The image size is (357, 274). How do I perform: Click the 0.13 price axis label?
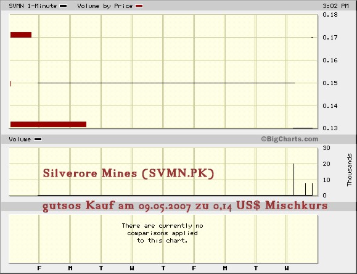pyautogui.click(x=330, y=128)
